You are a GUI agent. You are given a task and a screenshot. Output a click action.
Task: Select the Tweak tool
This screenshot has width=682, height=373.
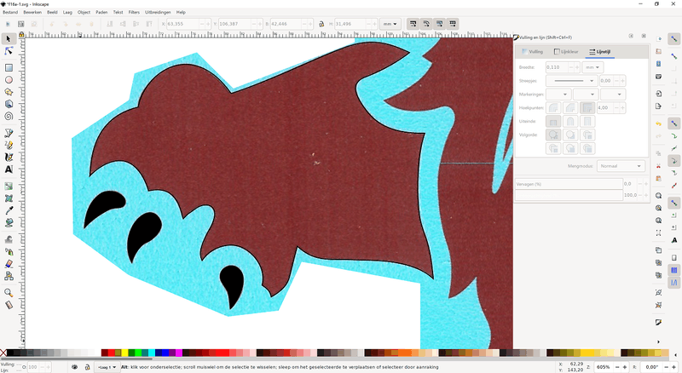click(x=9, y=239)
